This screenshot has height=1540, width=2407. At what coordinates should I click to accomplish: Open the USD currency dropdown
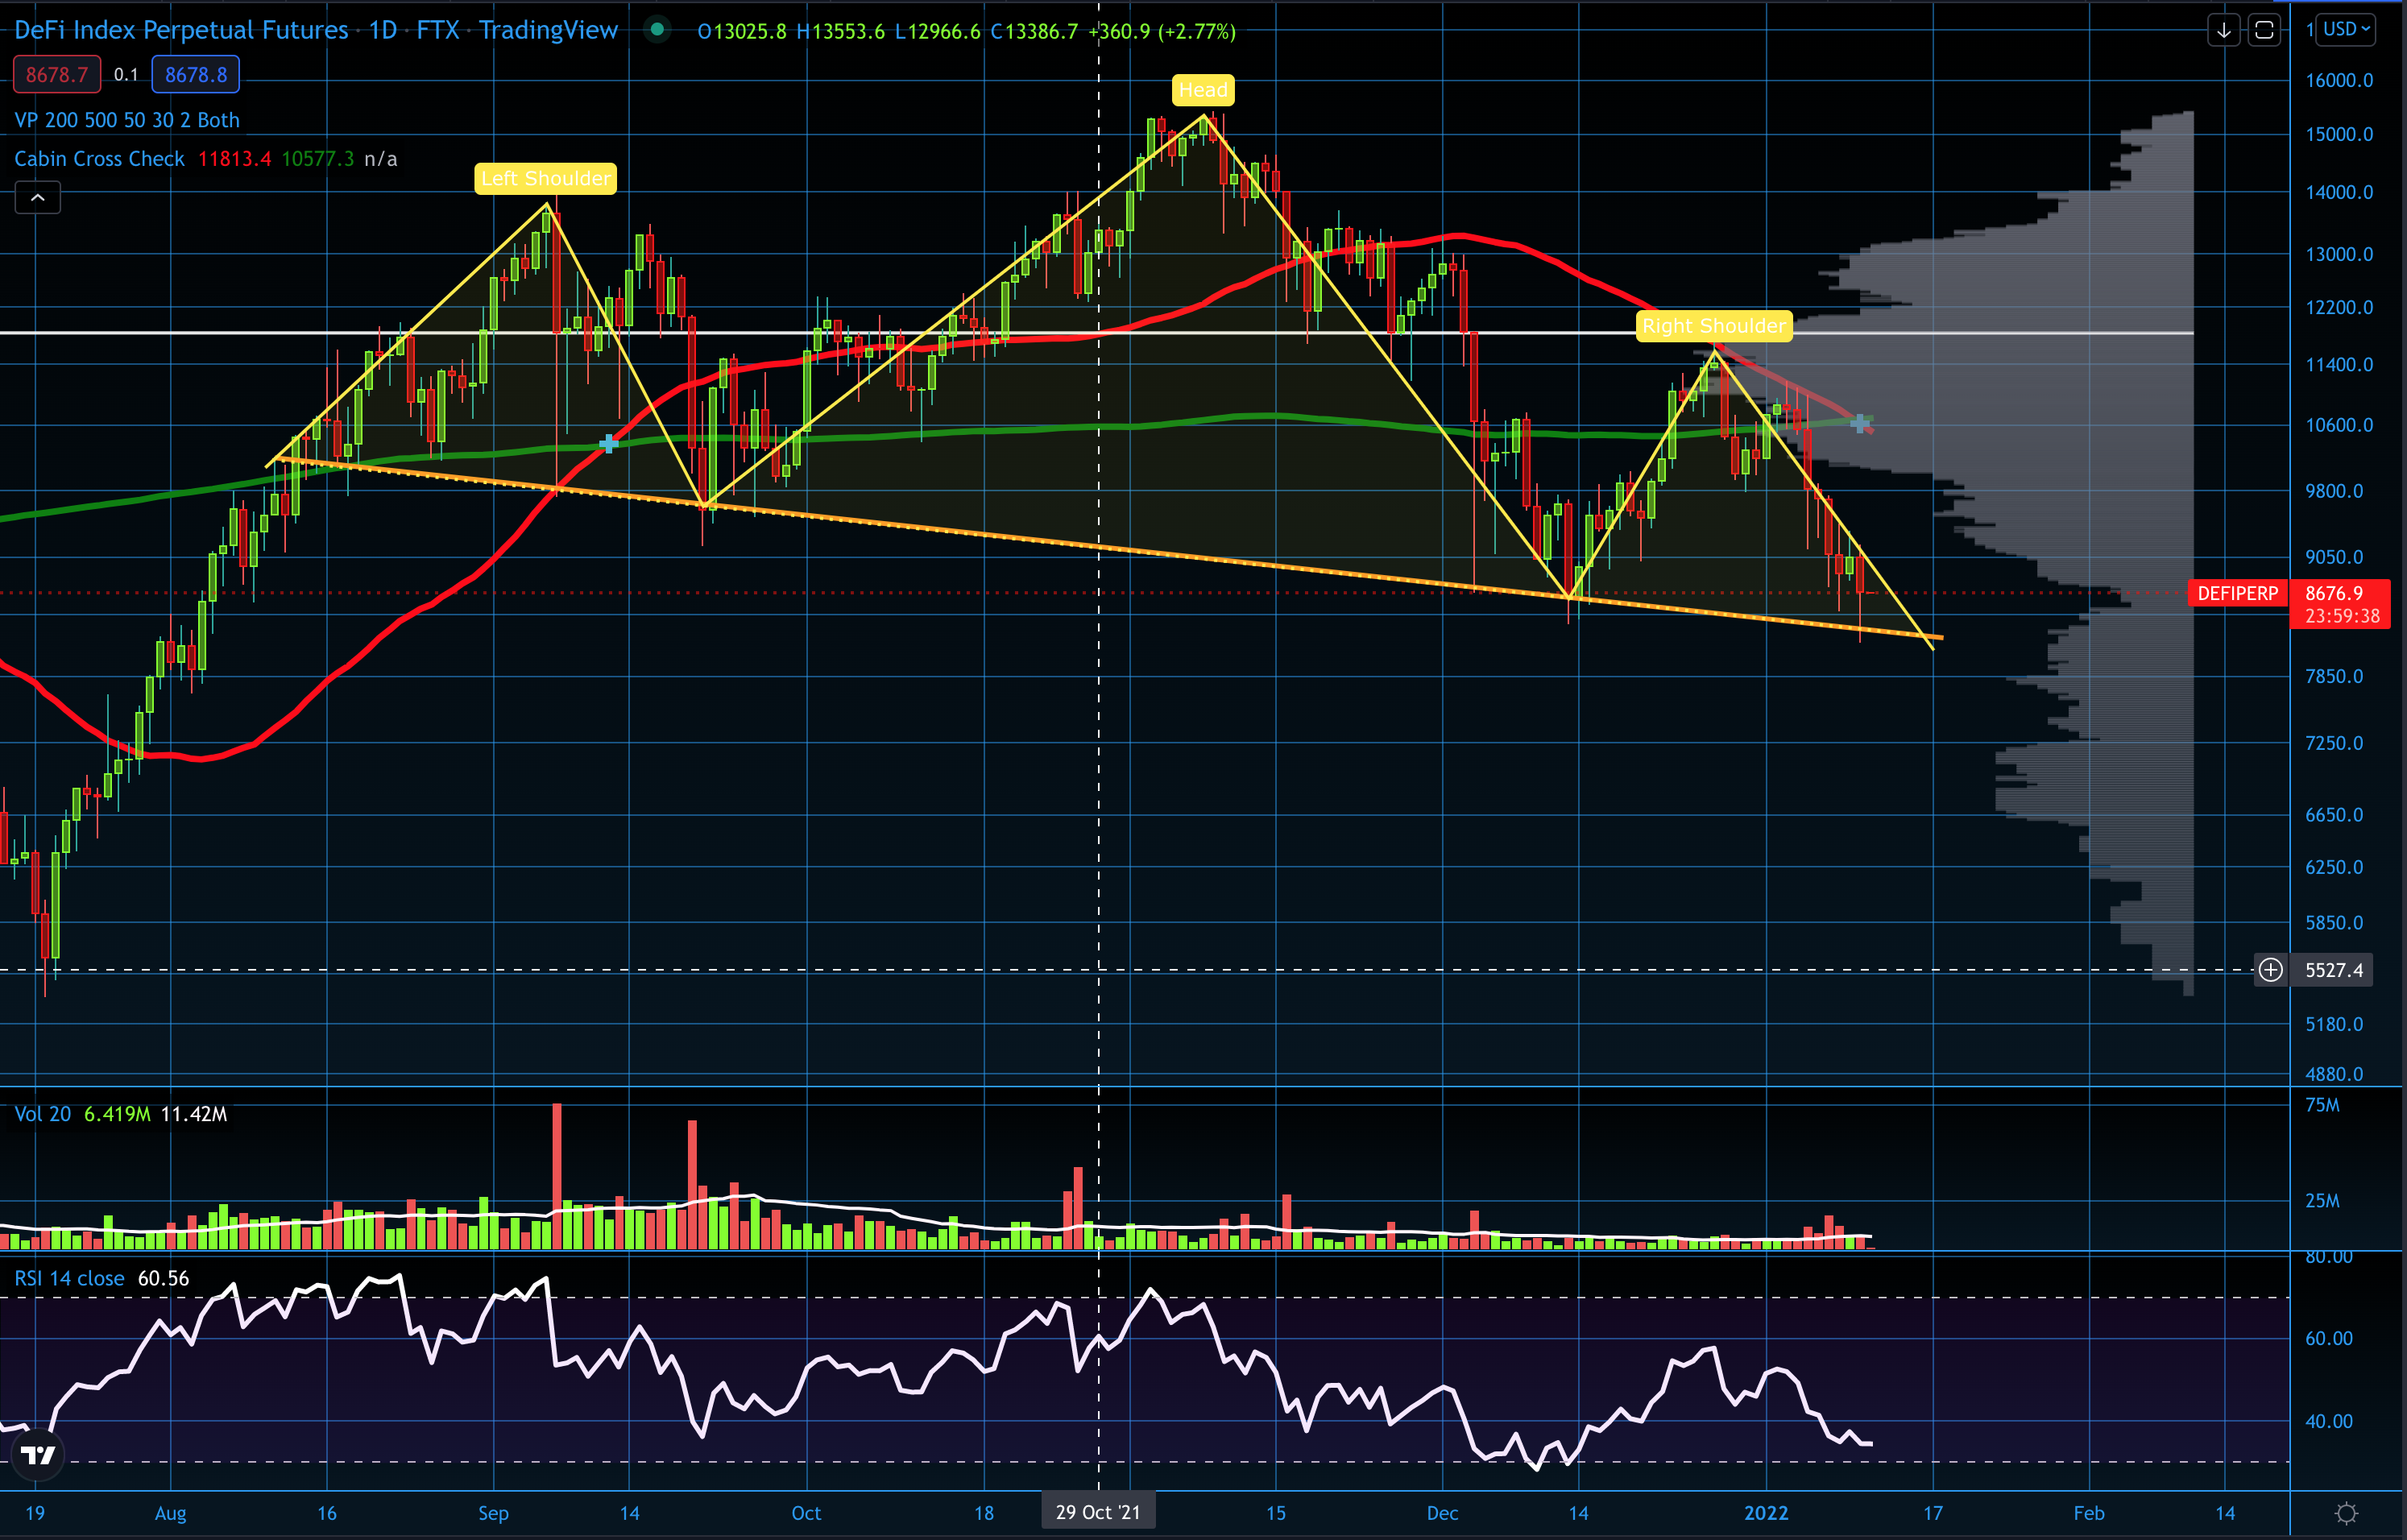[2346, 30]
